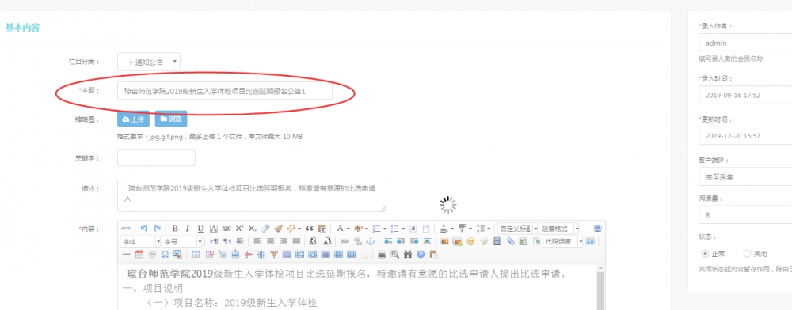Image resolution: width=792 pixels, height=310 pixels.
Task: Click the 浏览 browse button
Action: tap(171, 119)
